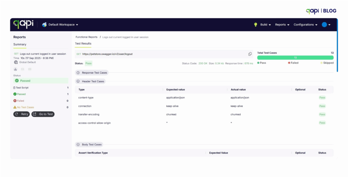Screen dimensions: 348x177
Task: Open the Default Workspace dropdown
Action: point(60,25)
